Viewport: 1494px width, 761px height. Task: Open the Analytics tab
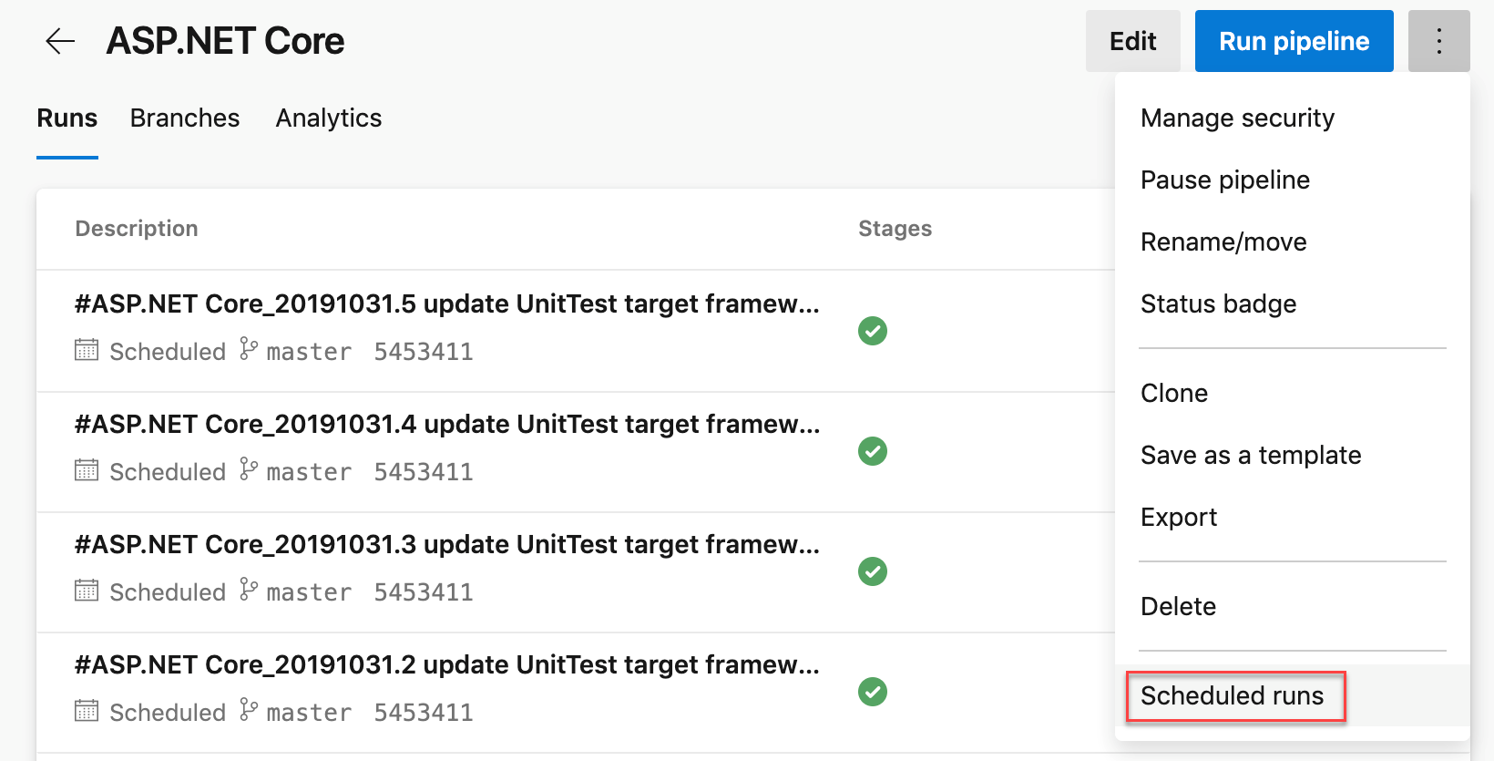pyautogui.click(x=328, y=118)
